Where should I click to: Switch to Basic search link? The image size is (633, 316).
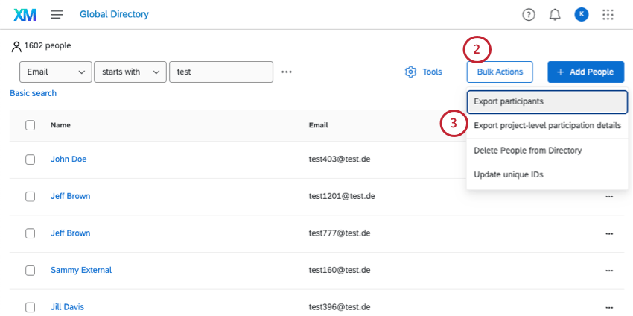pos(33,93)
